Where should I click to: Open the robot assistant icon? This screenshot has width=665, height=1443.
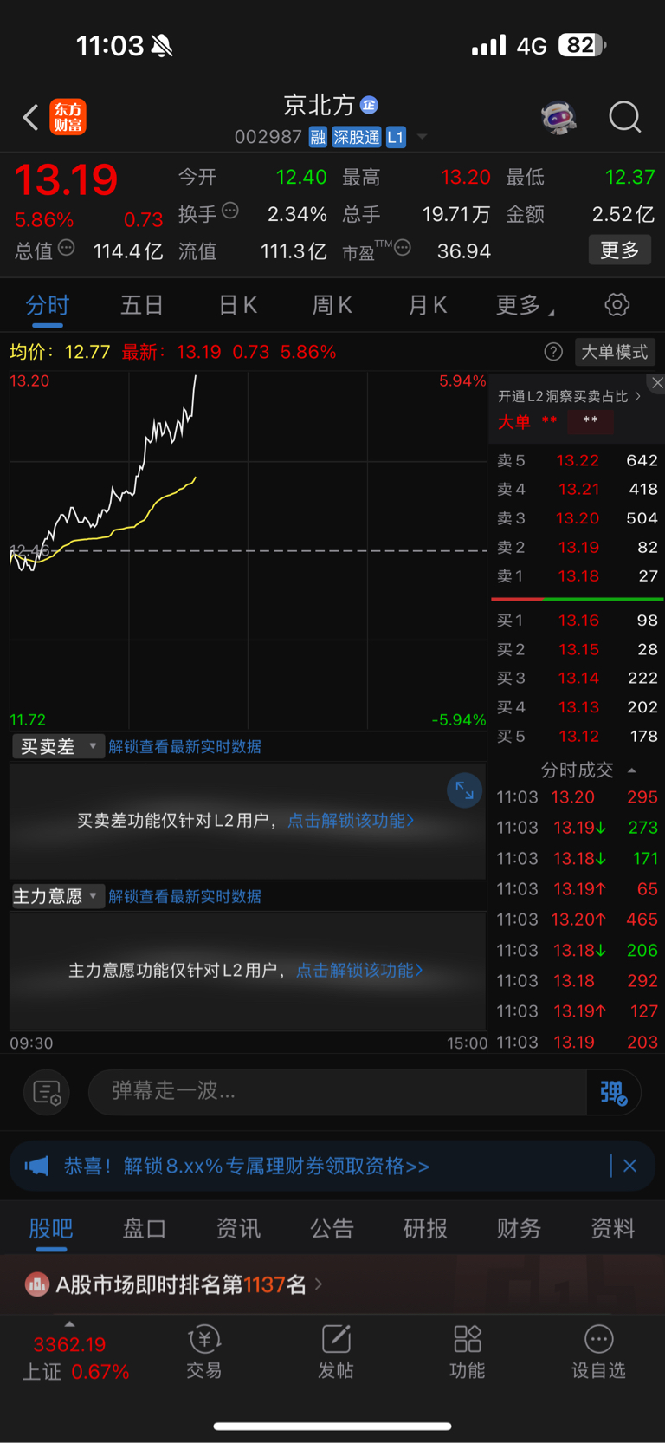tap(558, 117)
